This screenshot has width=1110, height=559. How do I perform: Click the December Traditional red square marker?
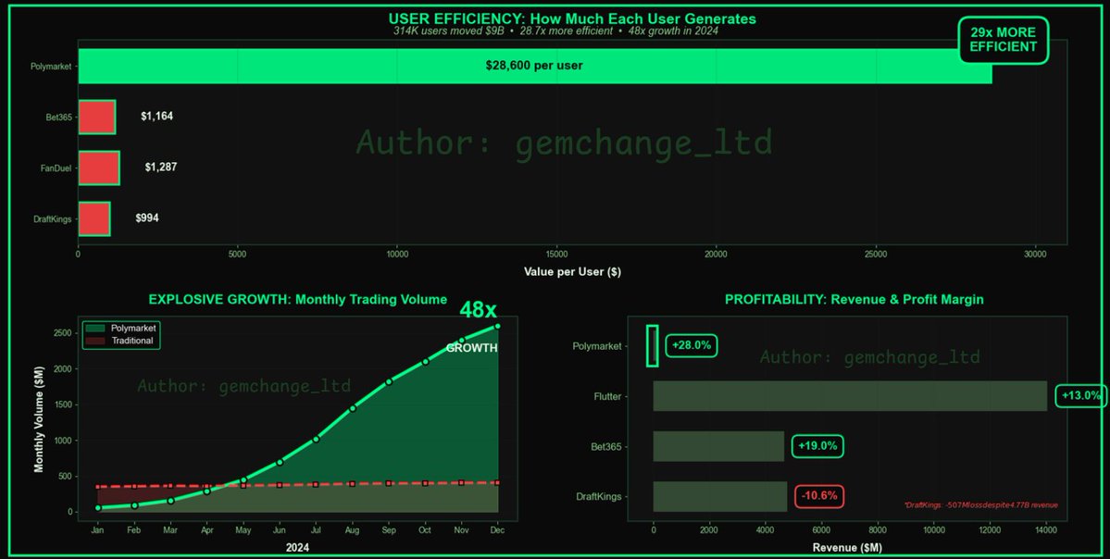pos(497,482)
